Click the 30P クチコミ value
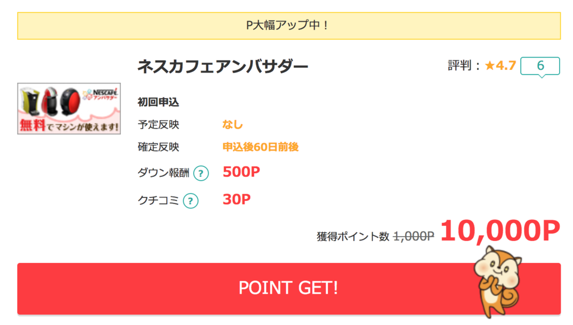 237,199
